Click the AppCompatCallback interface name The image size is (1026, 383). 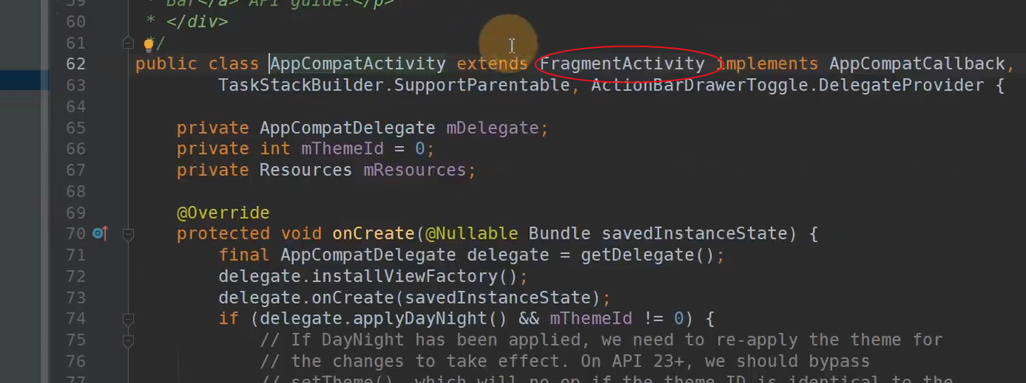pos(916,64)
